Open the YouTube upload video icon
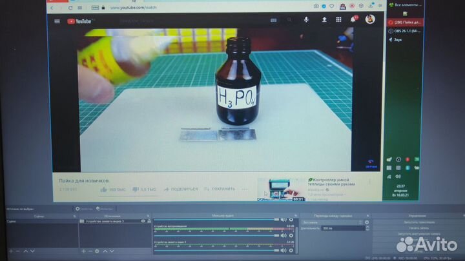Screen dimensions: 465x261 324,20
